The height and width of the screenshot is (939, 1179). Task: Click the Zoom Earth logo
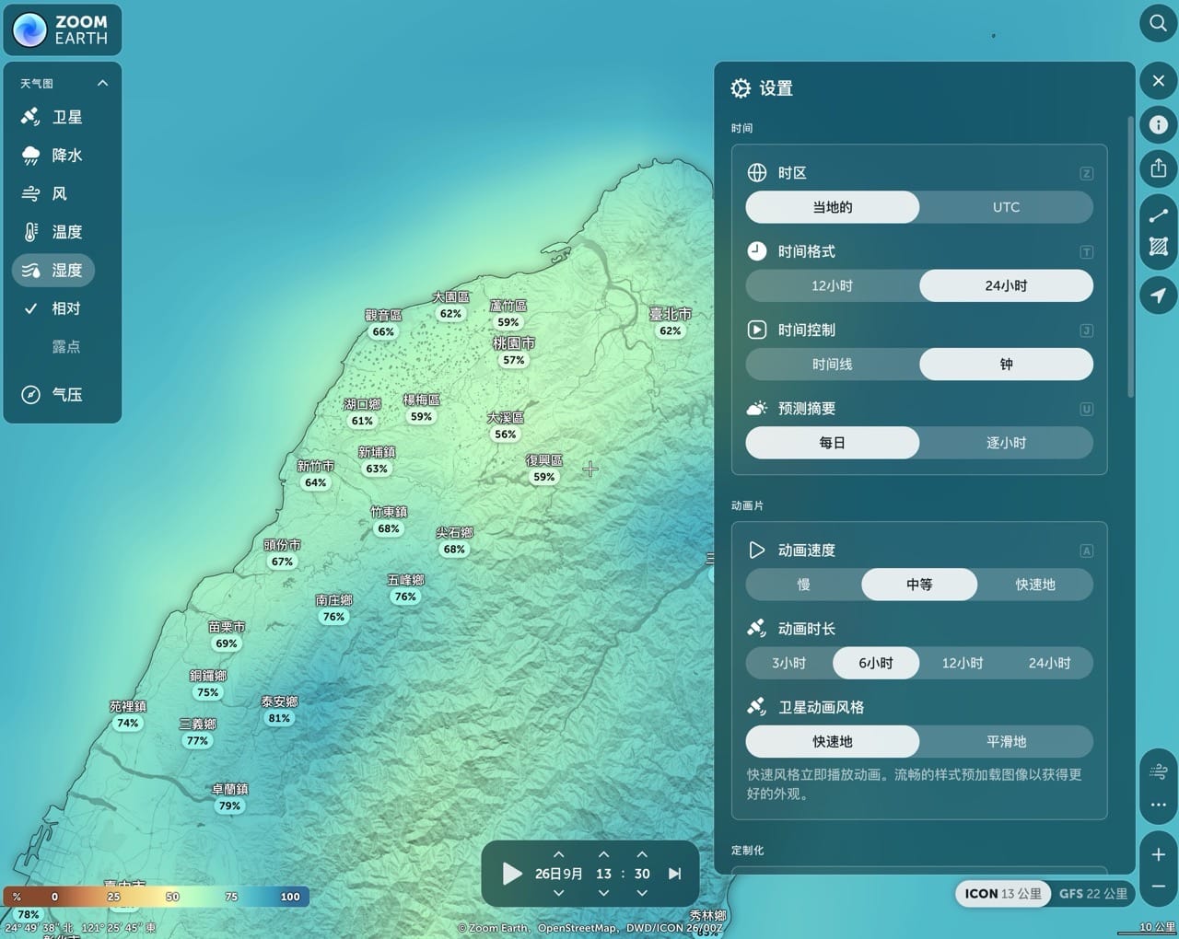[x=63, y=29]
